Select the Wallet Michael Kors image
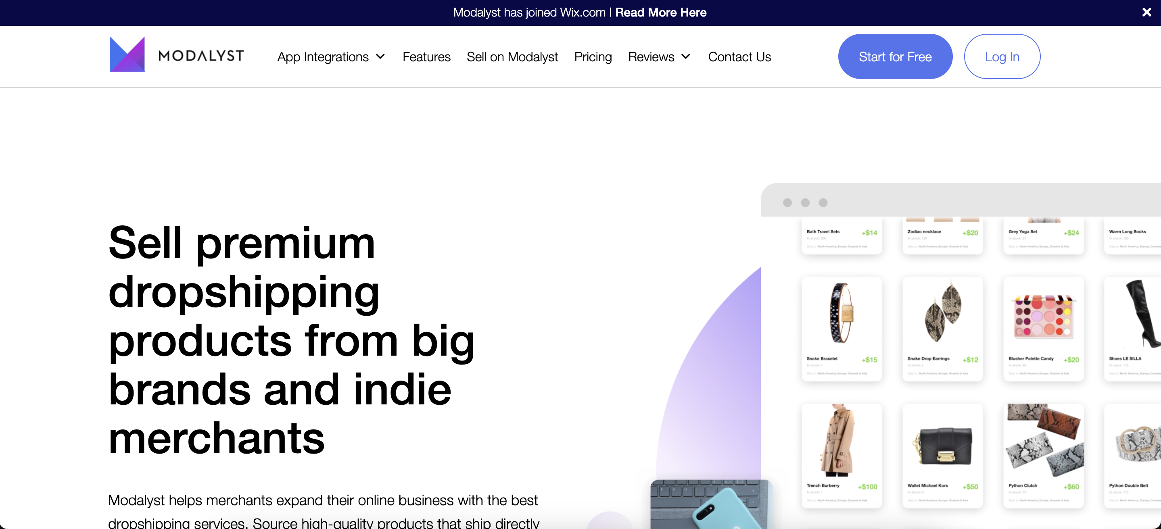The width and height of the screenshot is (1161, 529). pos(942,446)
